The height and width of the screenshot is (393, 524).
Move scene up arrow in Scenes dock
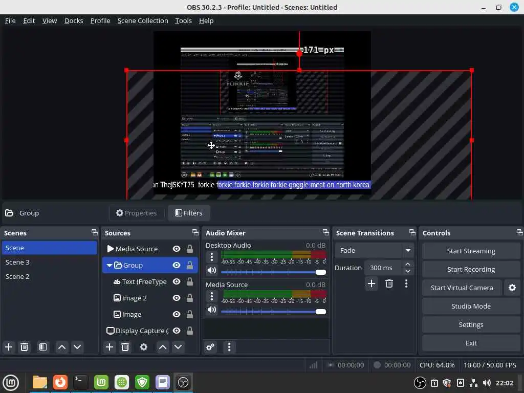(x=62, y=347)
